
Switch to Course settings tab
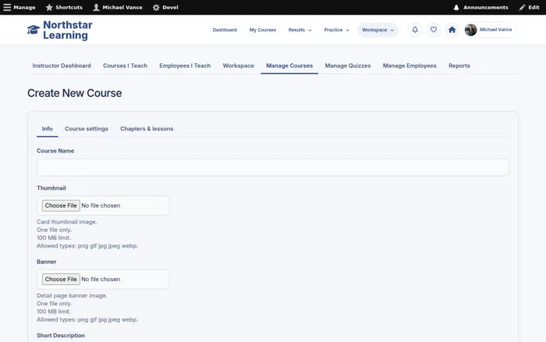[87, 129]
